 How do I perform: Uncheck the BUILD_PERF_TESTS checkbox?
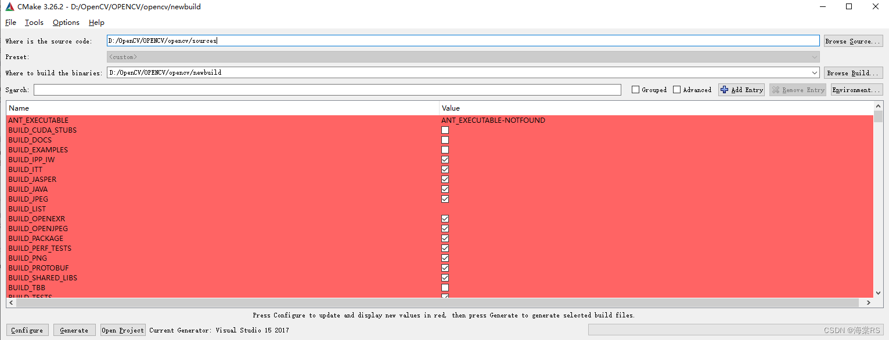pyautogui.click(x=445, y=248)
